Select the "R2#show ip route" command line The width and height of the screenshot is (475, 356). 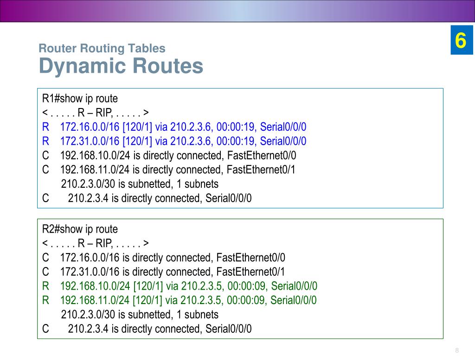[80, 229]
